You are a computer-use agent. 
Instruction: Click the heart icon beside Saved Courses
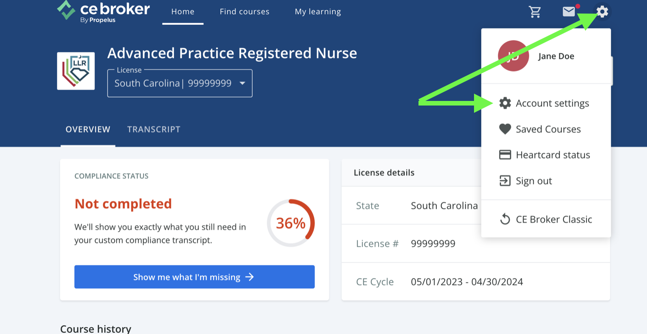pos(505,129)
